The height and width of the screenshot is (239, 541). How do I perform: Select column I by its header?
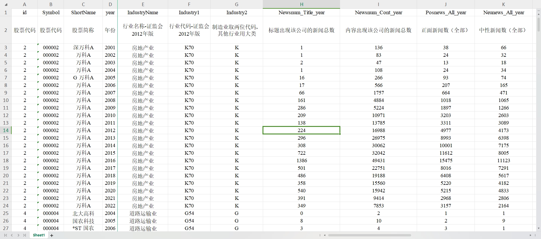[378, 4]
